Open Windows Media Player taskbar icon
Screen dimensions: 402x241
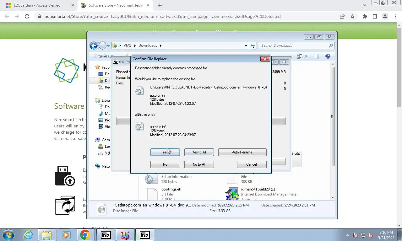tap(66, 235)
